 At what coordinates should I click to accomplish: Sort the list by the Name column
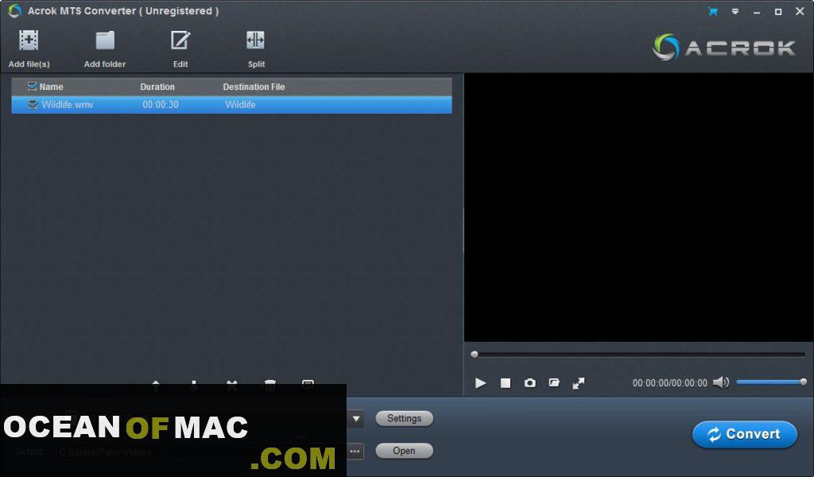tap(51, 87)
